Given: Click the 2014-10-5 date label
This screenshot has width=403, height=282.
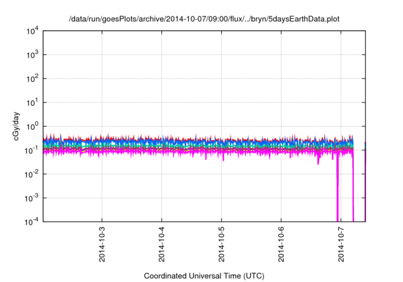Looking at the screenshot, I should (222, 244).
